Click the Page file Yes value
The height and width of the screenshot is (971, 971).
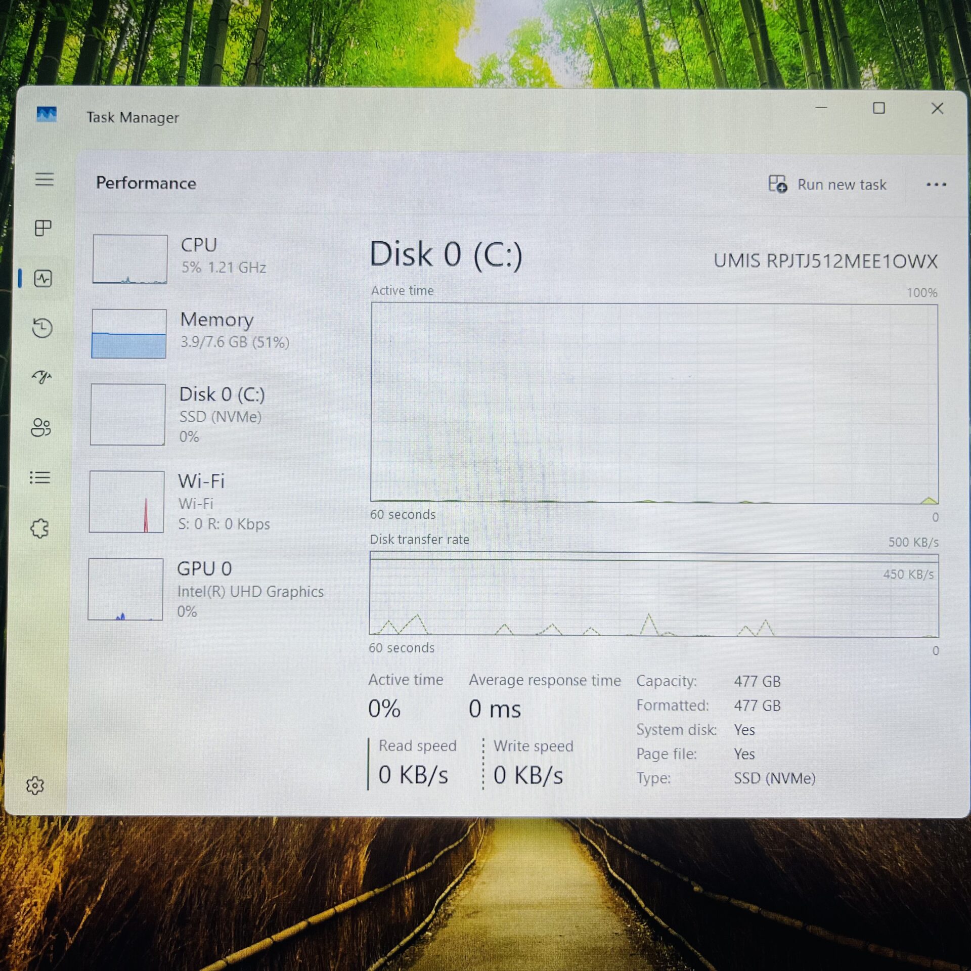tap(744, 754)
